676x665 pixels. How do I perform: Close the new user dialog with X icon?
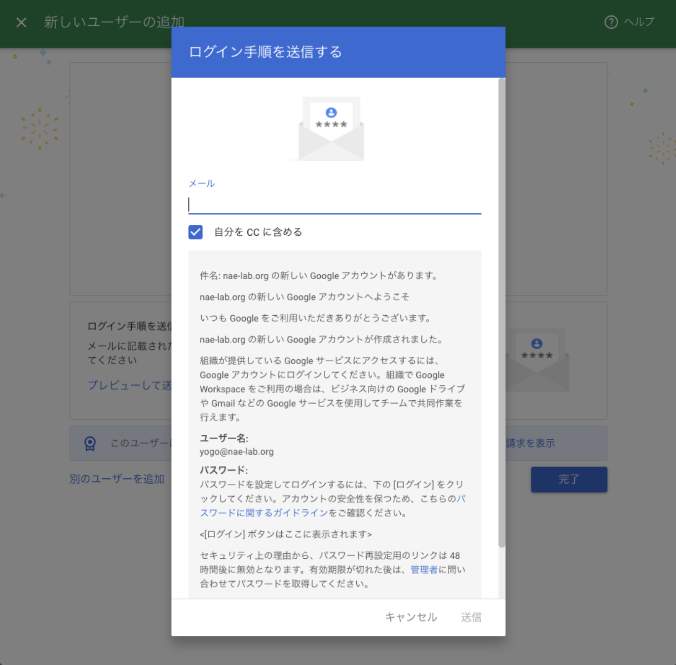click(x=21, y=22)
